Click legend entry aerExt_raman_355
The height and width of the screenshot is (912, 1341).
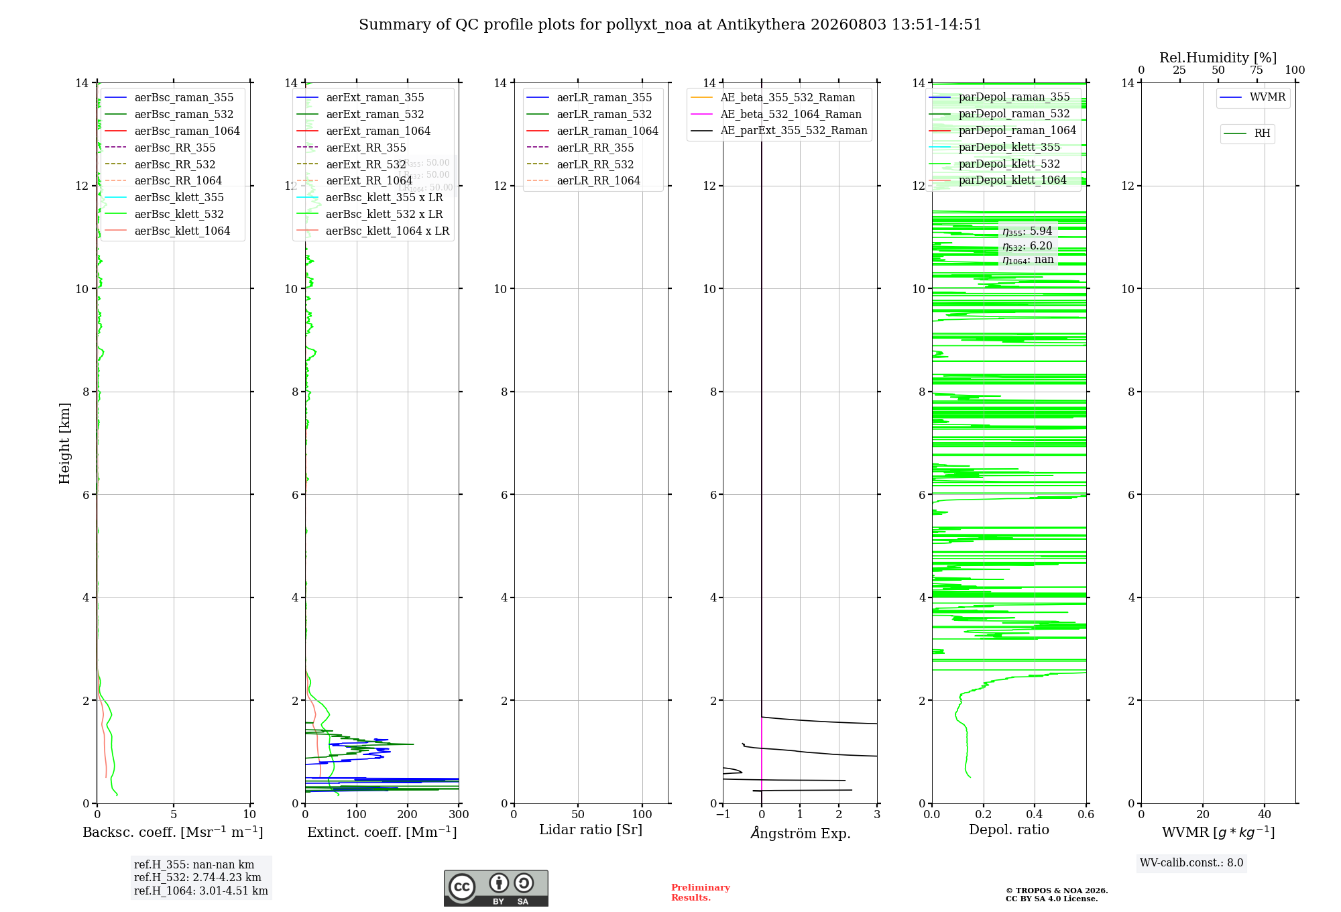point(361,98)
